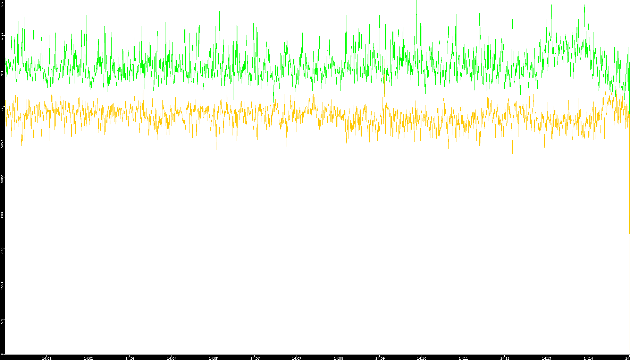Select the 14:04 time axis label
Screen dimensions: 630x360
(171, 358)
